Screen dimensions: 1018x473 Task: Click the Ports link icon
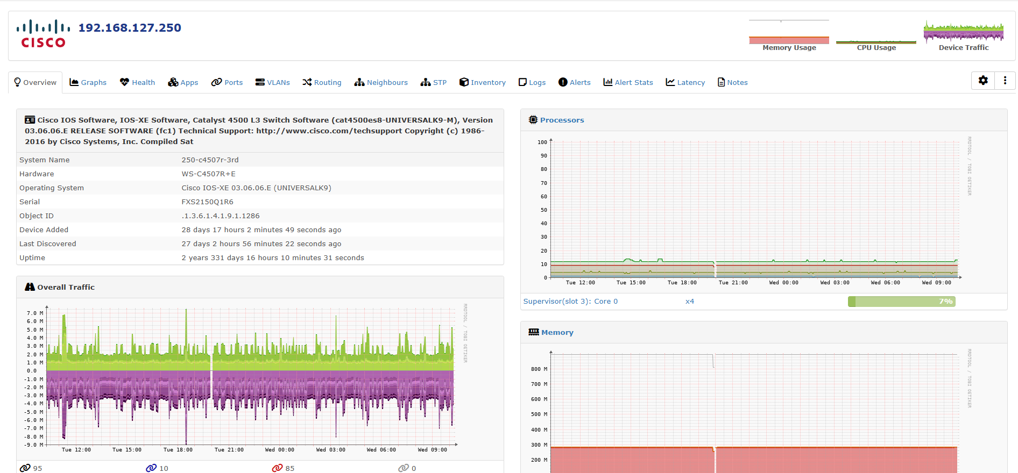217,82
